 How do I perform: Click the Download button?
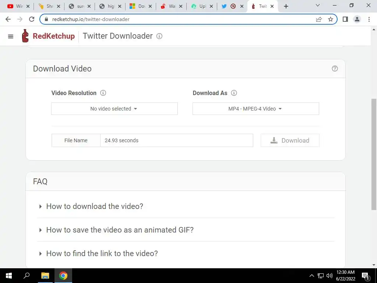(x=290, y=140)
